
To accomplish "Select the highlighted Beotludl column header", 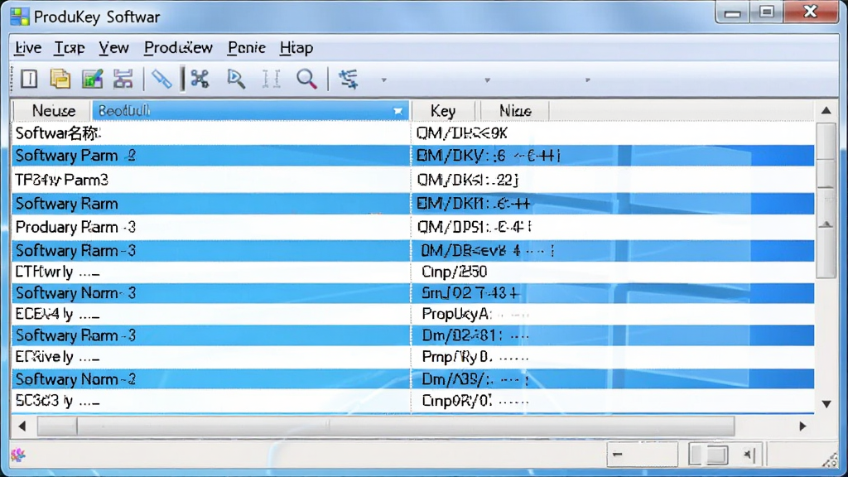I will pos(251,111).
